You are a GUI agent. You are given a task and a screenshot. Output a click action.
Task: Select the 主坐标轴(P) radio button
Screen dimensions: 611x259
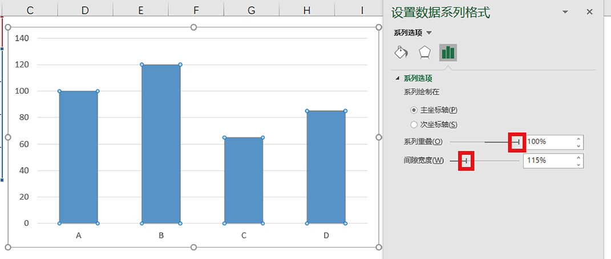(414, 110)
